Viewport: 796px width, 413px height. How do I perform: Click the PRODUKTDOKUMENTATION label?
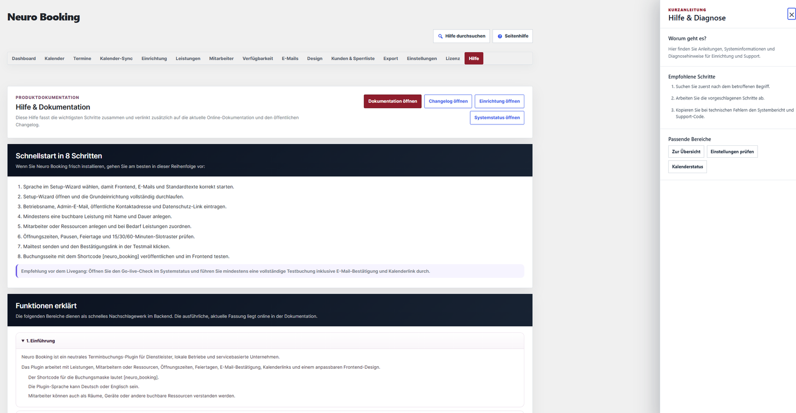(47, 98)
